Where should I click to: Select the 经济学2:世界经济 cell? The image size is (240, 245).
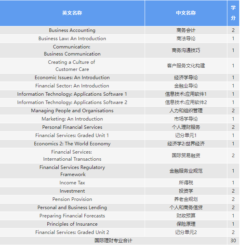pyautogui.click(x=186, y=144)
